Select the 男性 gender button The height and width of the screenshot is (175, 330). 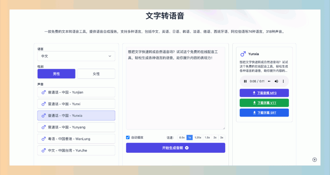click(57, 74)
